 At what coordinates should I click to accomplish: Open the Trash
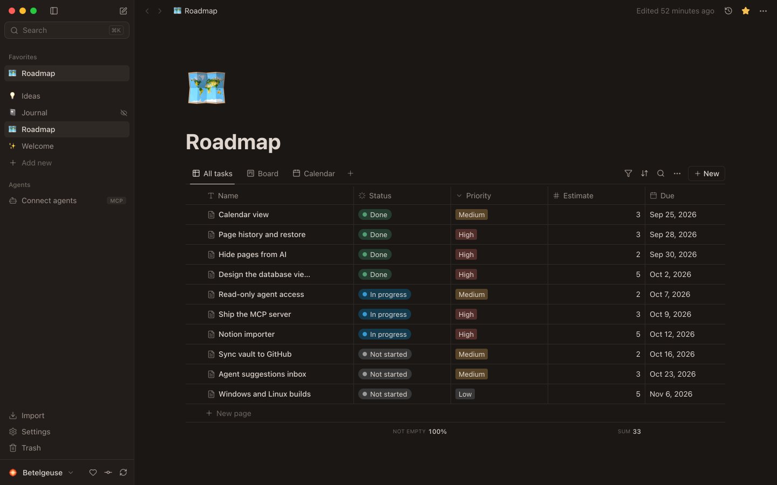point(67,448)
